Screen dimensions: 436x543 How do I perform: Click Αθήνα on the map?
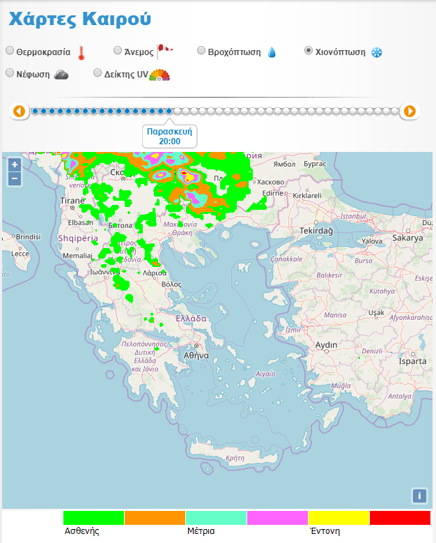tap(196, 355)
